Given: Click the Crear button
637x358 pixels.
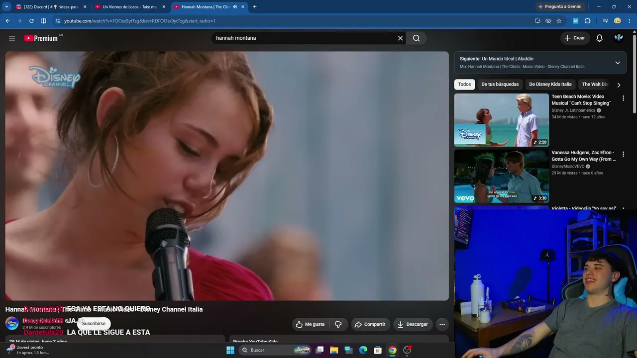Looking at the screenshot, I should pyautogui.click(x=575, y=38).
